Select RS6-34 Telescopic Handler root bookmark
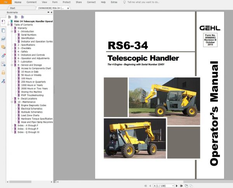Screen dimensions: 233x188 33,21
